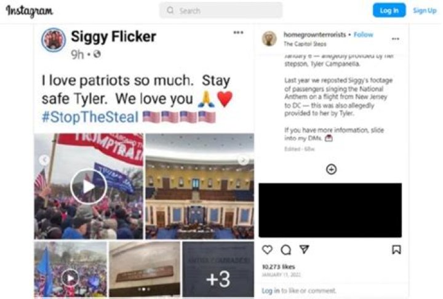The width and height of the screenshot is (443, 299).
Task: Share the post with paper plane icon
Action: pyautogui.click(x=304, y=249)
